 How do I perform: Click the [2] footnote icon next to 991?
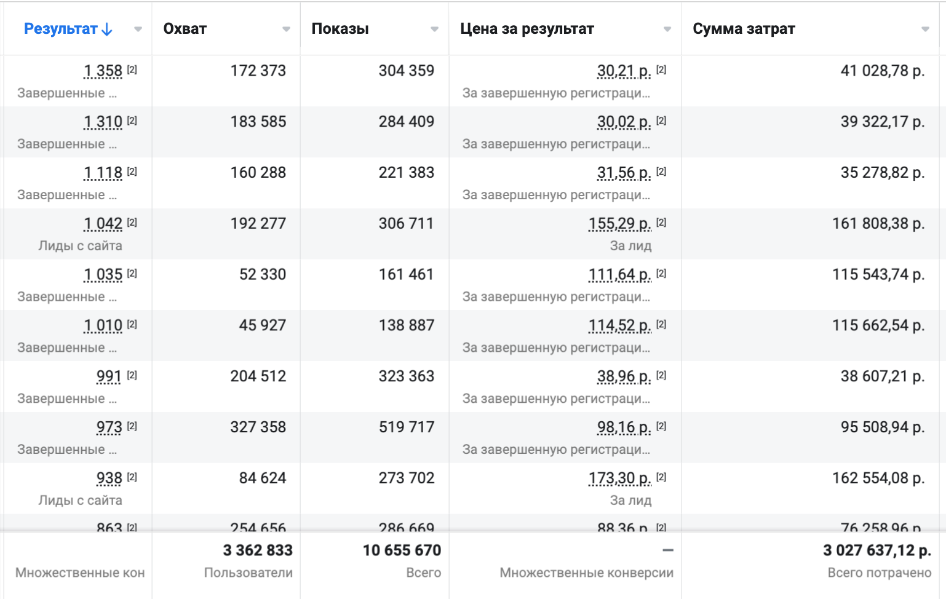[x=132, y=375]
